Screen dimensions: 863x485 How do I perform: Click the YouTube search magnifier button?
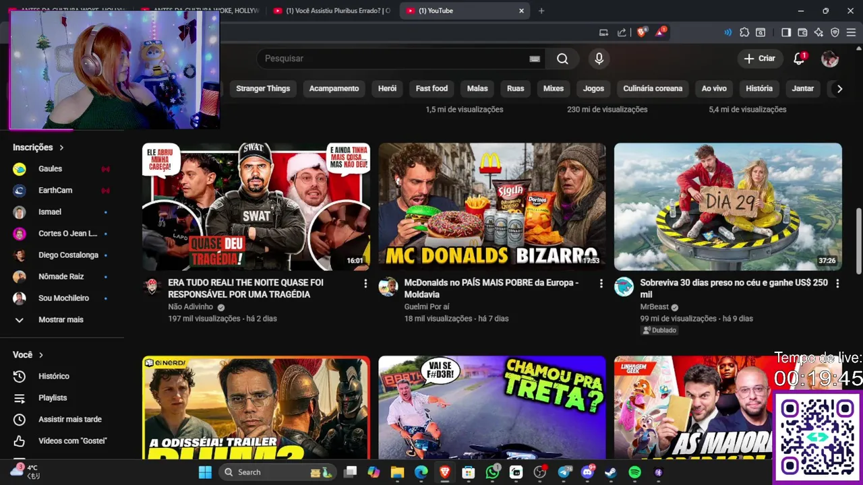[x=562, y=59]
